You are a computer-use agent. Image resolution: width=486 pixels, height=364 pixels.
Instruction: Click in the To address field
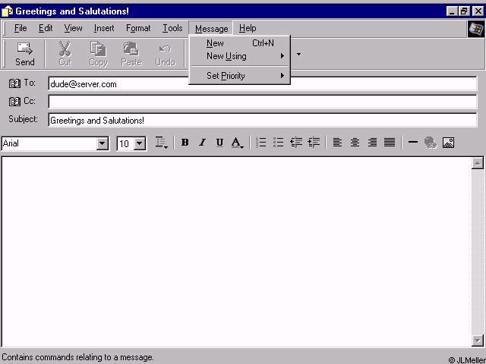click(x=263, y=84)
